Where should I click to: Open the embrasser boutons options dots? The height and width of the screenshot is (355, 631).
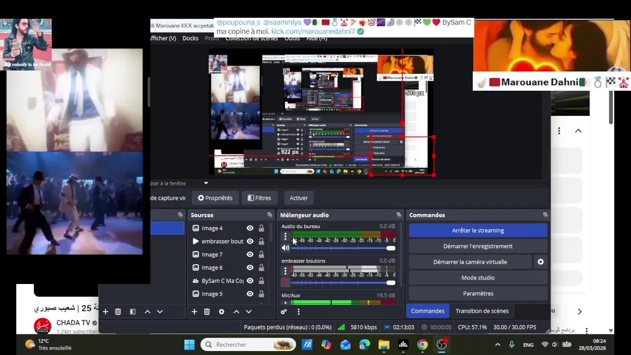click(285, 271)
